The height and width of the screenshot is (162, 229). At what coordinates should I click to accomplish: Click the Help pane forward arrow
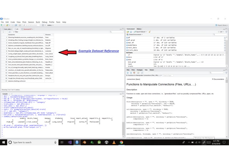tap(131, 73)
